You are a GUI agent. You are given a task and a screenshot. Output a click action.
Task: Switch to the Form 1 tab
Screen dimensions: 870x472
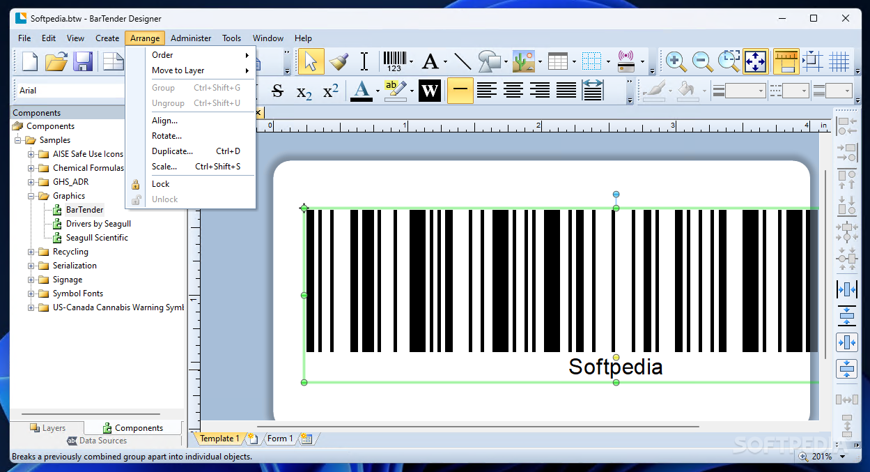(x=279, y=439)
